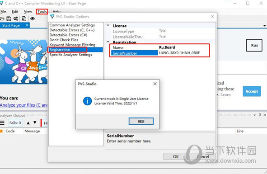Select the Name property row label
267x174 pixels.
(x=118, y=48)
